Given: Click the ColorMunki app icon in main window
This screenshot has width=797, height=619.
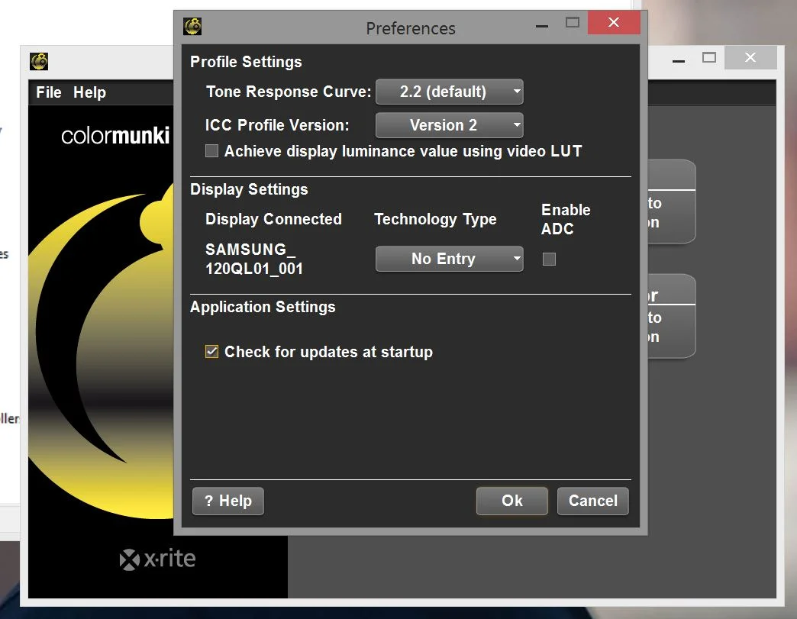Looking at the screenshot, I should point(39,62).
